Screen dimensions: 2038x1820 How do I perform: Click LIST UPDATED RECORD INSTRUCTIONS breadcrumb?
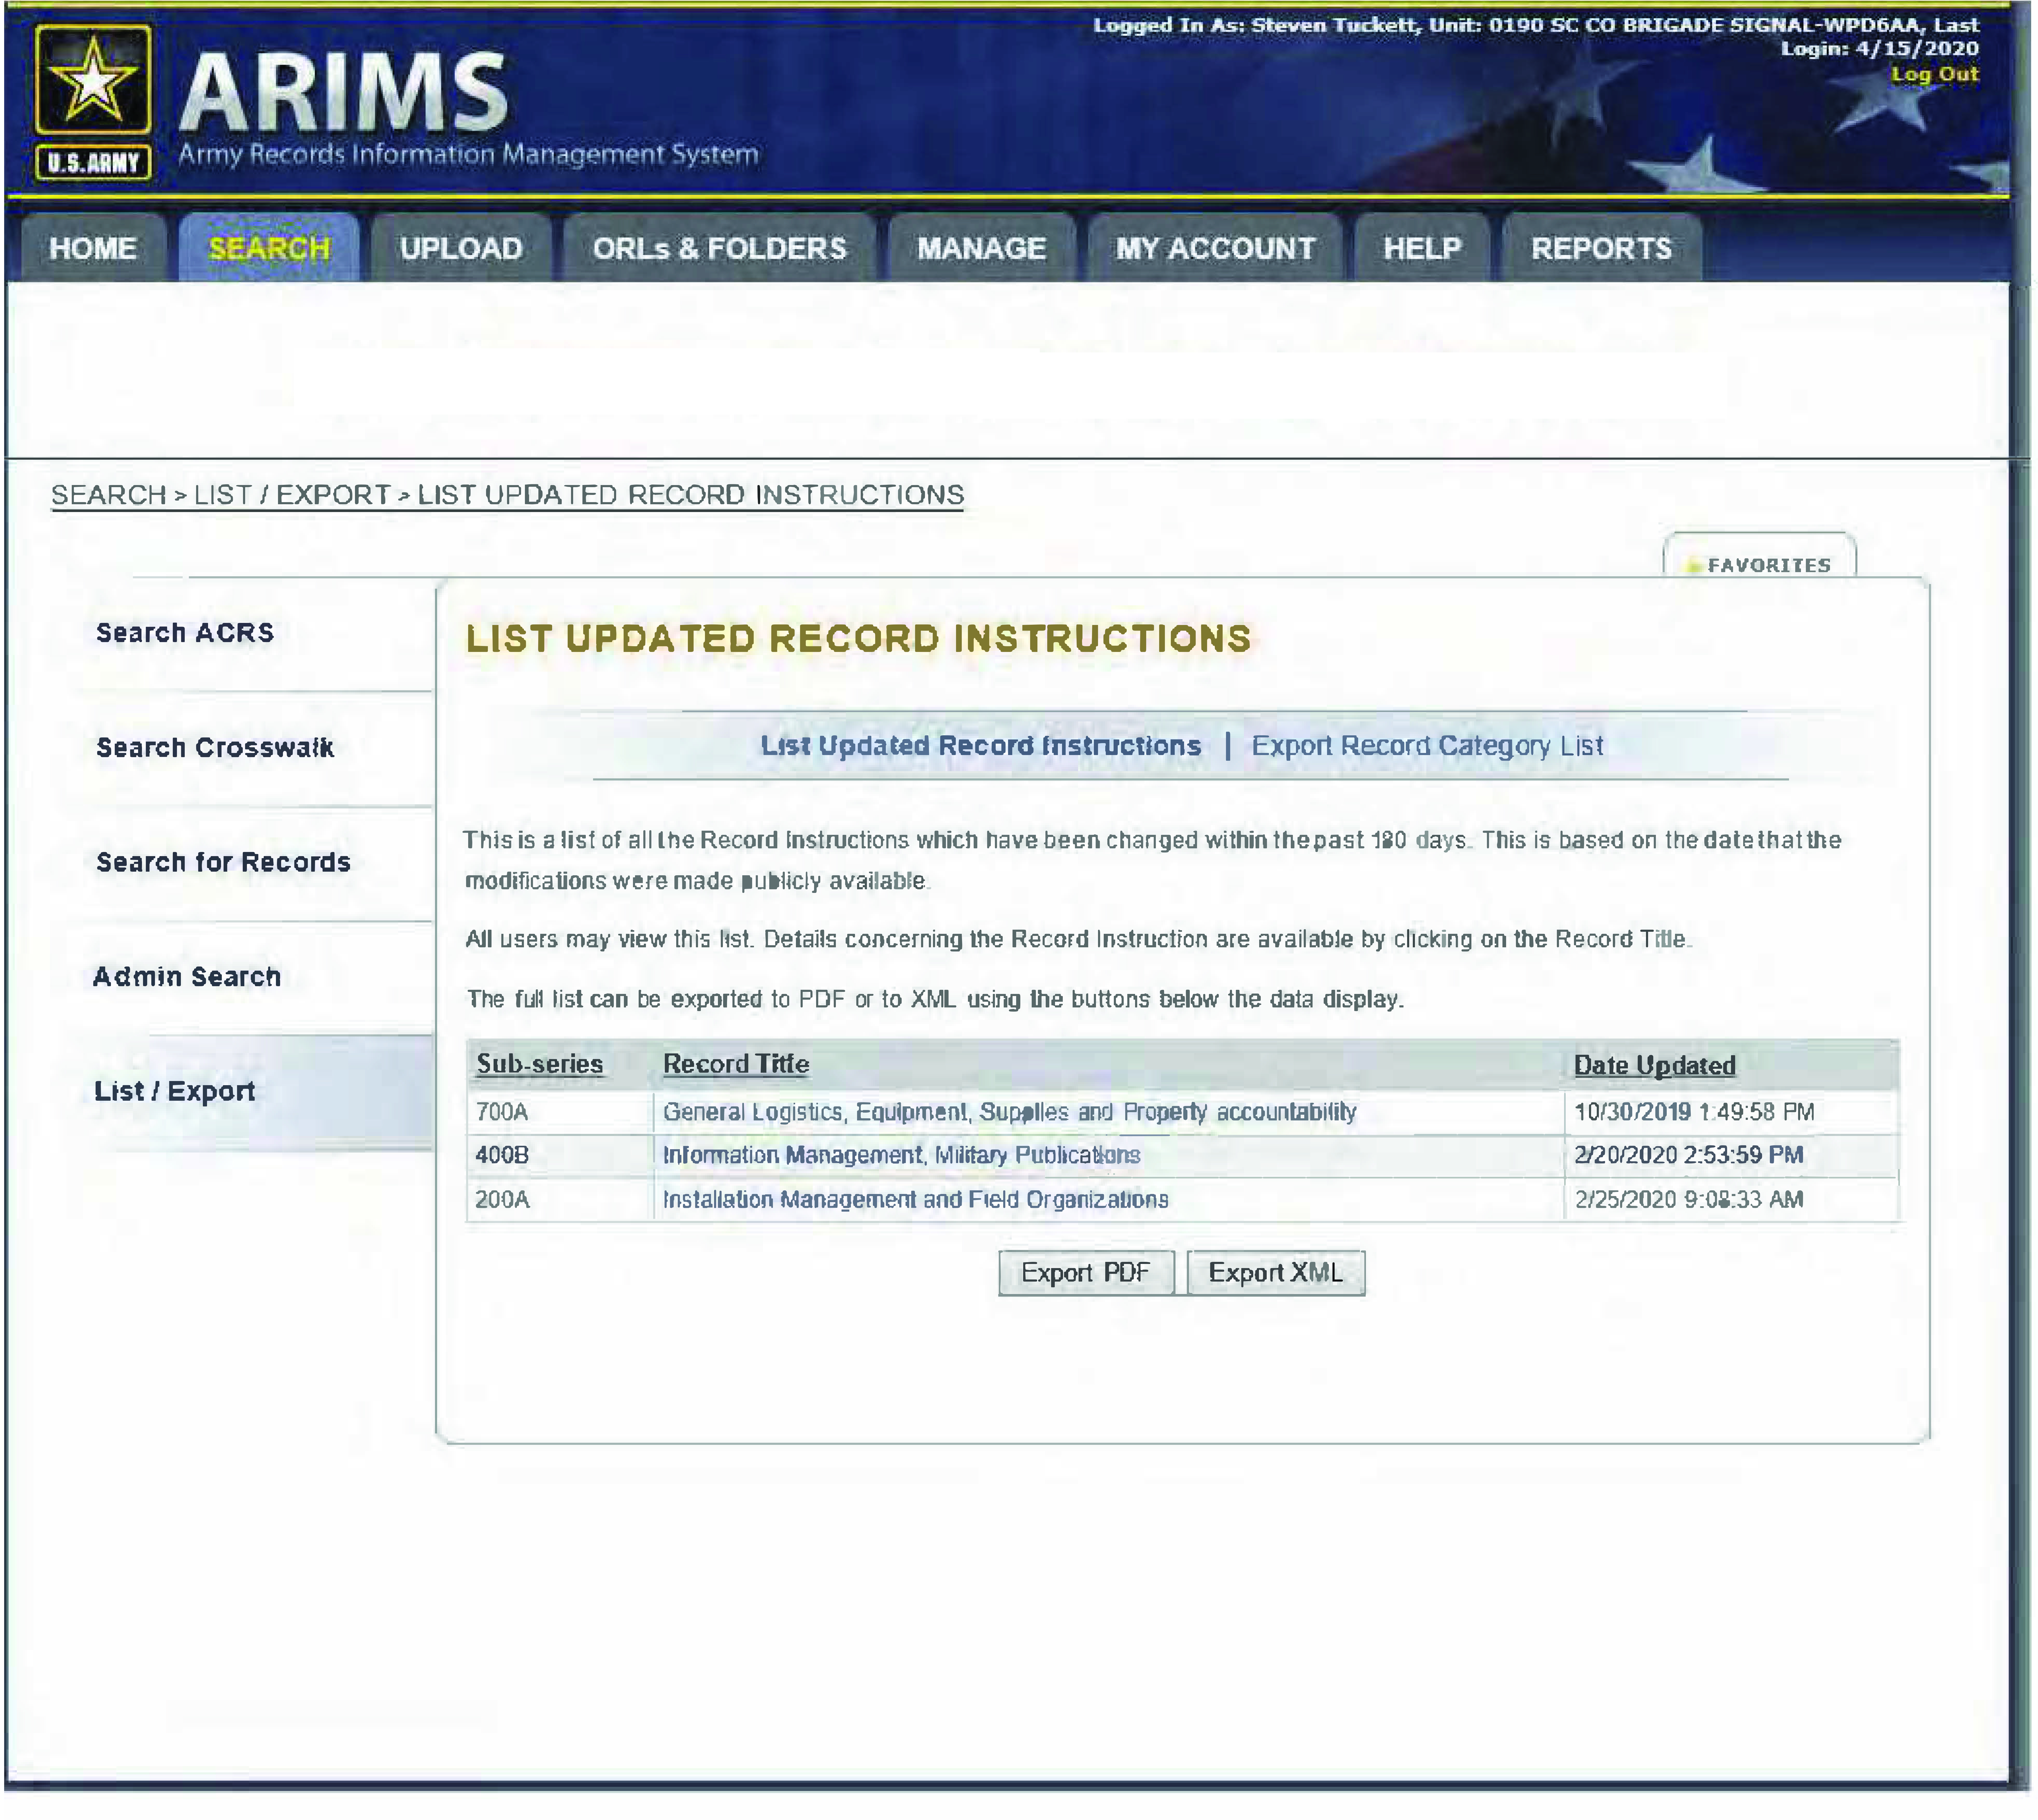point(691,495)
